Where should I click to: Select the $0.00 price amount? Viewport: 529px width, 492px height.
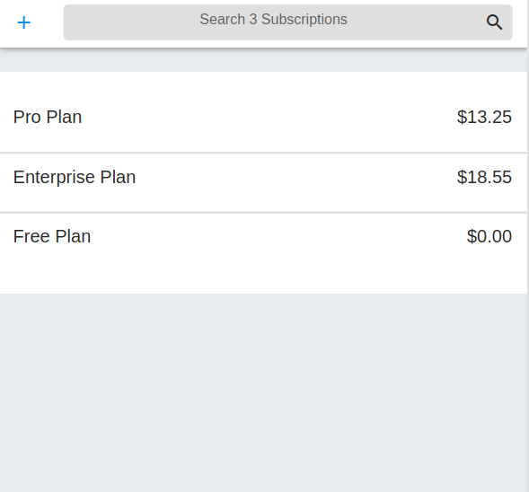click(489, 236)
